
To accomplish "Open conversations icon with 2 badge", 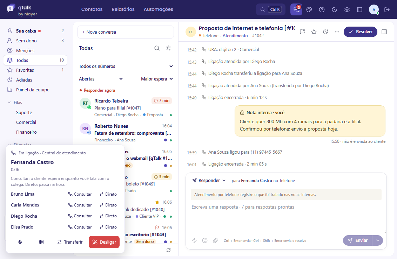I will click(296, 9).
